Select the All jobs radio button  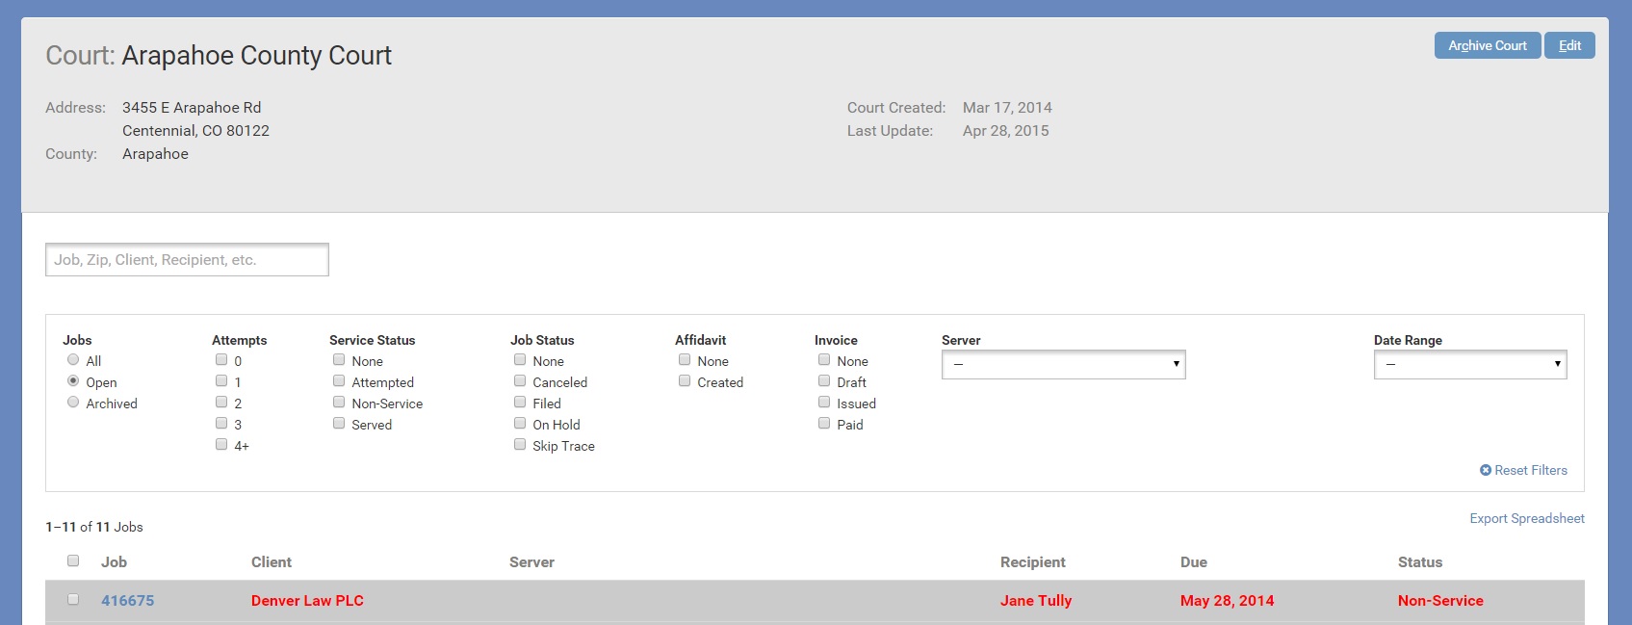tap(73, 360)
